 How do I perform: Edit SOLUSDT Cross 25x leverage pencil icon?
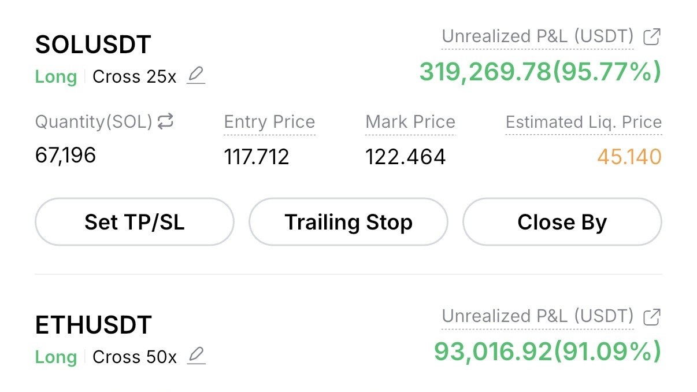197,76
